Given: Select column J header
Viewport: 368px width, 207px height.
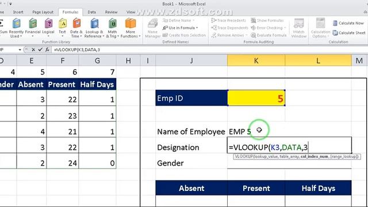Looking at the screenshot, I should (191, 61).
